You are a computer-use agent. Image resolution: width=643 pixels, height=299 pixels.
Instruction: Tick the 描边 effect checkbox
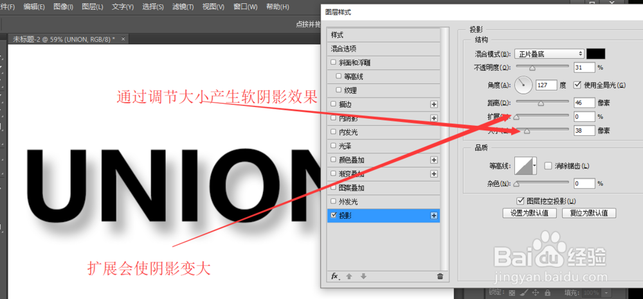pos(333,105)
